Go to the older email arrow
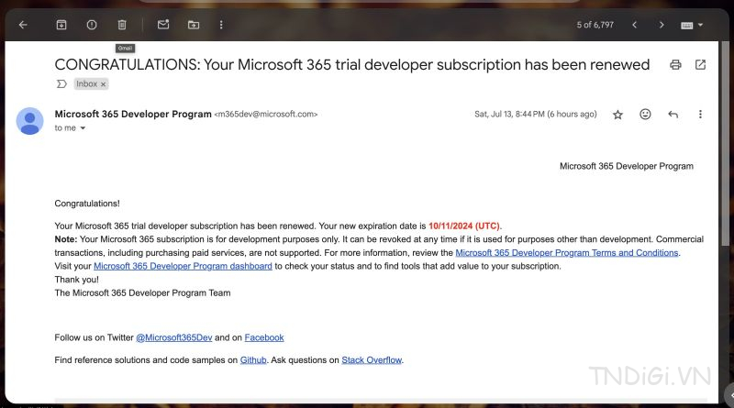734x408 pixels. [662, 25]
